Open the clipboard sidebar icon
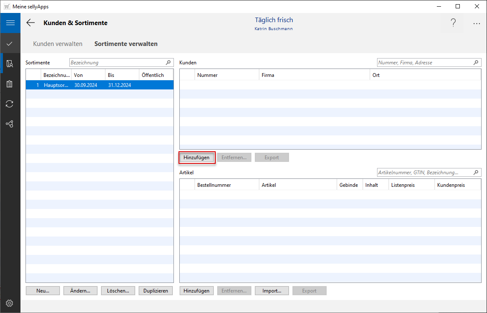The image size is (487, 313). (10, 84)
